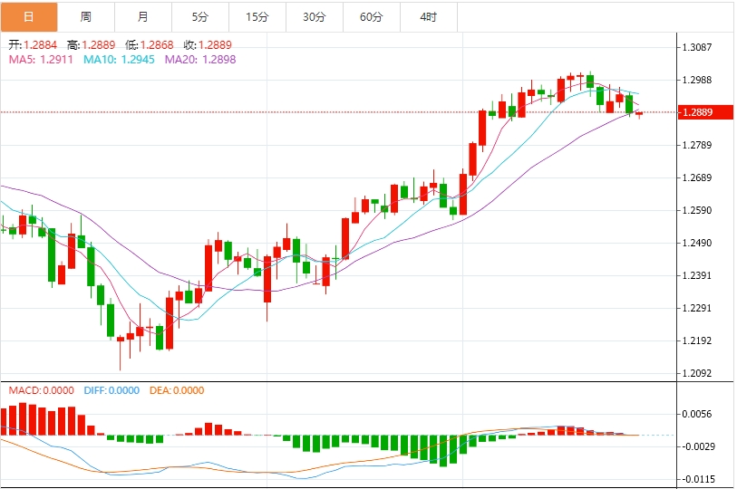
Task: Select the 15分 interval tab
Action: coord(257,16)
